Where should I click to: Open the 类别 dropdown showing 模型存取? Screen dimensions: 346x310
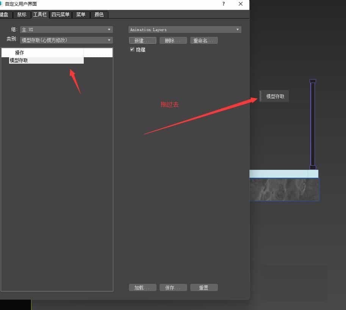66,40
